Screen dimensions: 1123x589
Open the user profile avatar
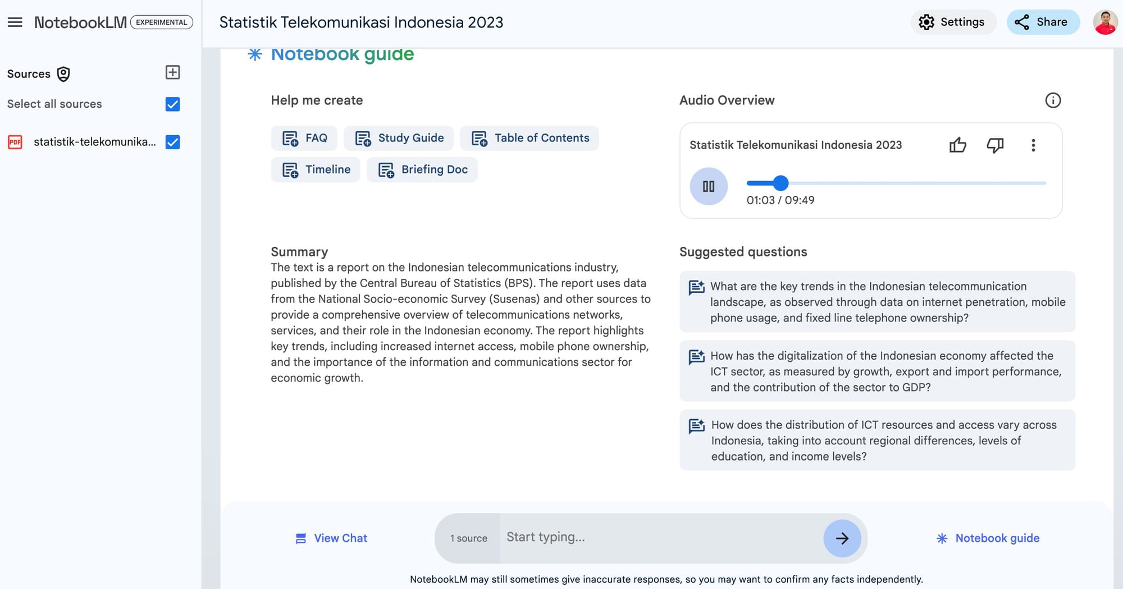[1105, 22]
